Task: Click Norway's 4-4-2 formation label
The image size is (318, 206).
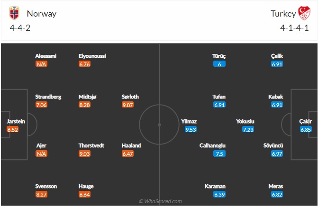Action: click(x=20, y=28)
